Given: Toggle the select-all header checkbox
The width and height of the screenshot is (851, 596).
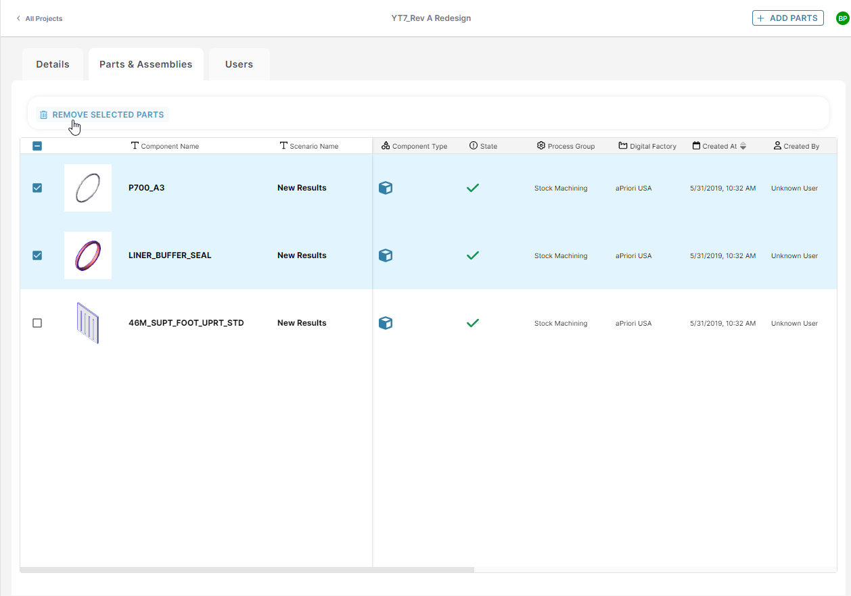Looking at the screenshot, I should 37,146.
